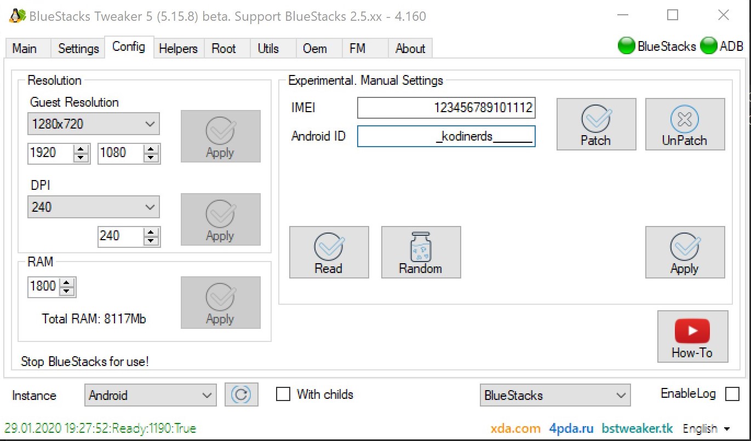Screen dimensions: 751x441
Task: Enable the With childs checkbox
Action: (283, 394)
